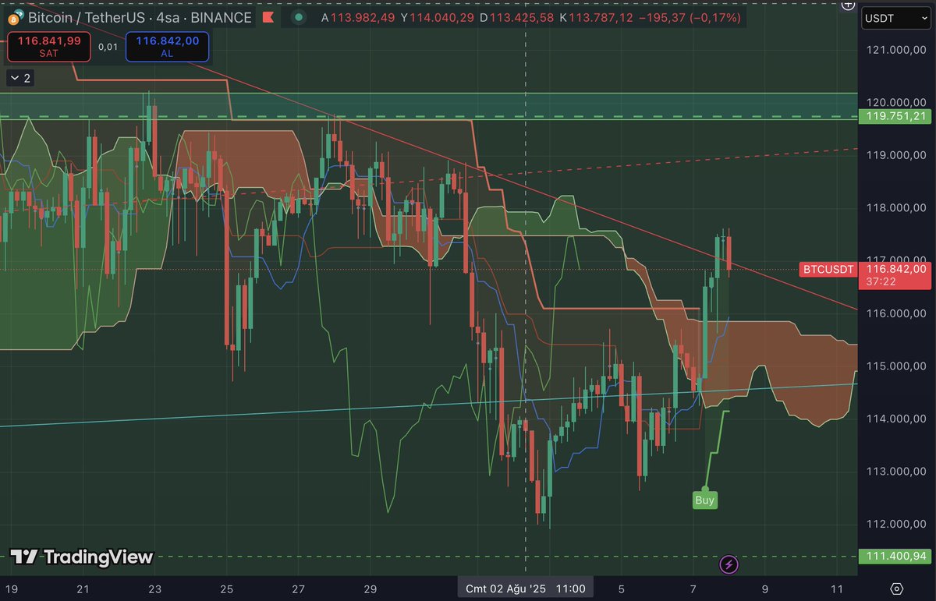
Task: Click the plus icon above the price axis
Action: coord(849,5)
